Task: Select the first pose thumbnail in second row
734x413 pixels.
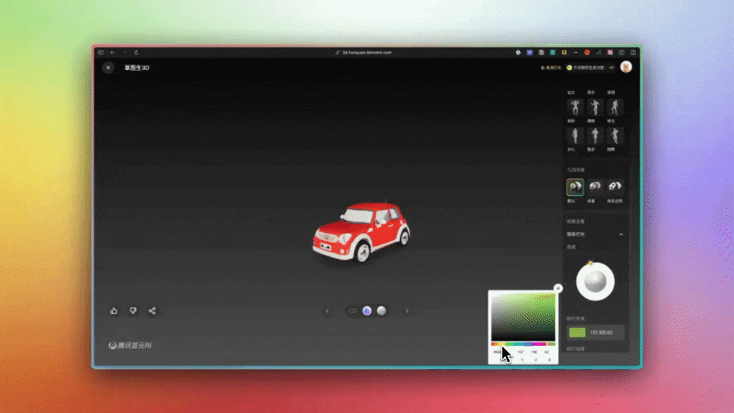Action: (x=575, y=136)
